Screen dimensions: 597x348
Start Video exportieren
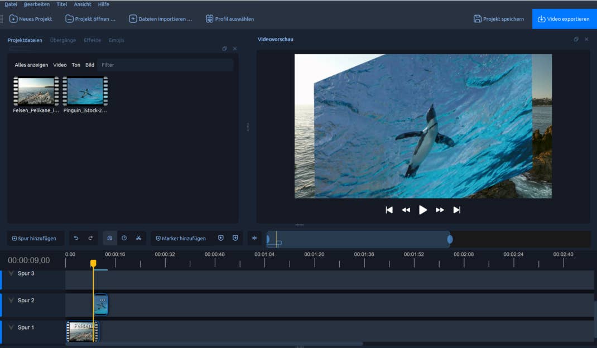(x=564, y=18)
